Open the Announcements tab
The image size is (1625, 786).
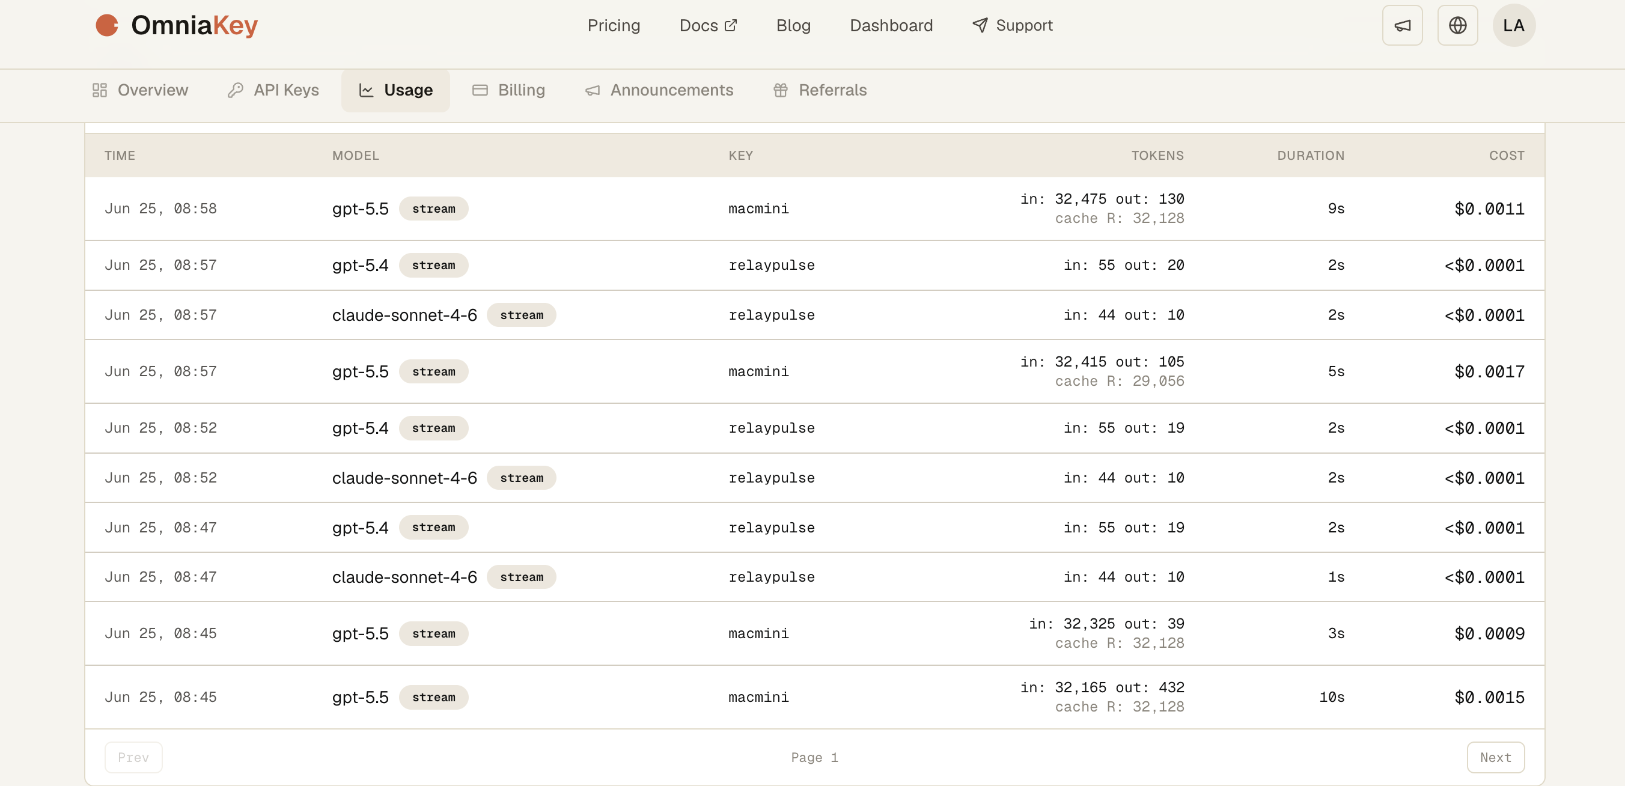(x=659, y=90)
